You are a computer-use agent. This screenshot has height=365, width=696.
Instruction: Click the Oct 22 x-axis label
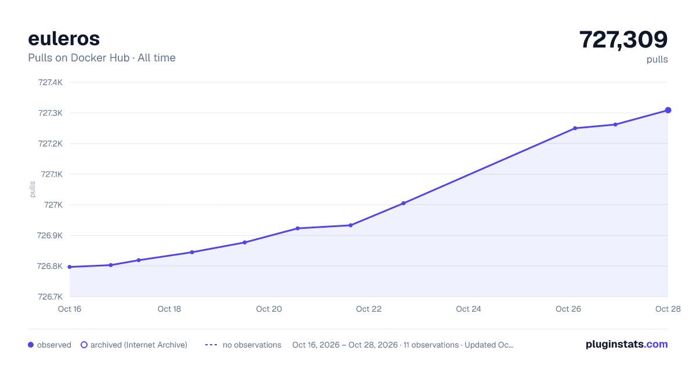369,309
